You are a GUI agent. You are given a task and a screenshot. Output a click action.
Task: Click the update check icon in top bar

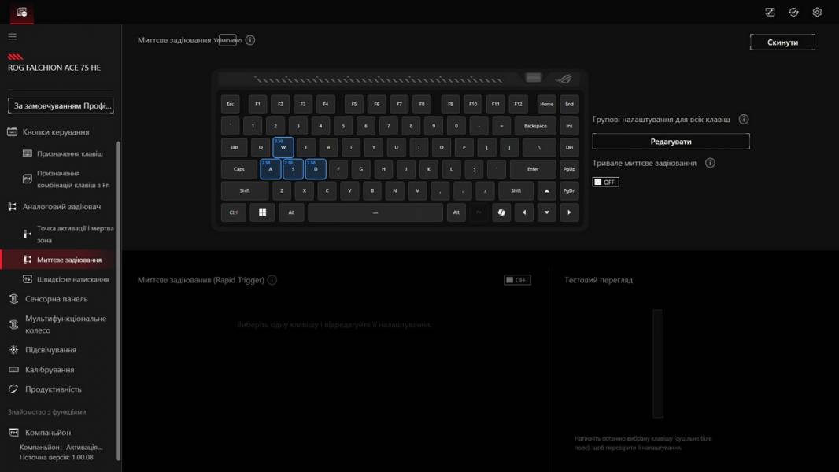[793, 12]
